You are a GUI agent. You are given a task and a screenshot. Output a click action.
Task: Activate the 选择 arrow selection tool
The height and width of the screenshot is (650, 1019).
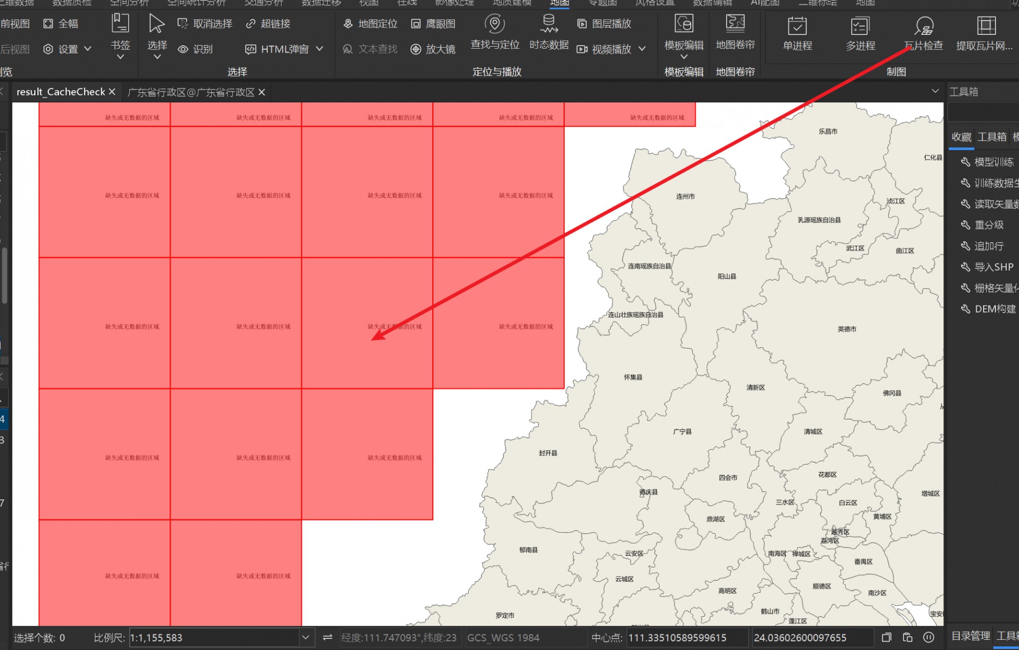point(157,31)
